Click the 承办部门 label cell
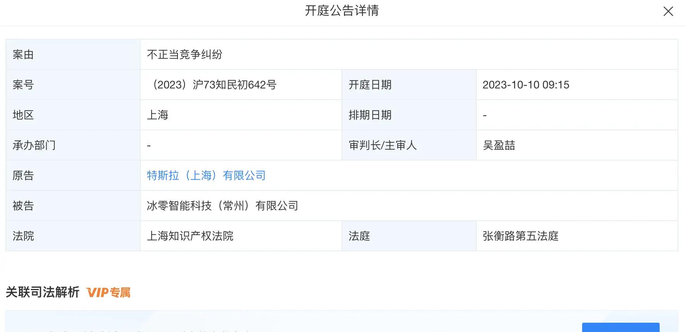This screenshot has width=686, height=332. pos(73,145)
